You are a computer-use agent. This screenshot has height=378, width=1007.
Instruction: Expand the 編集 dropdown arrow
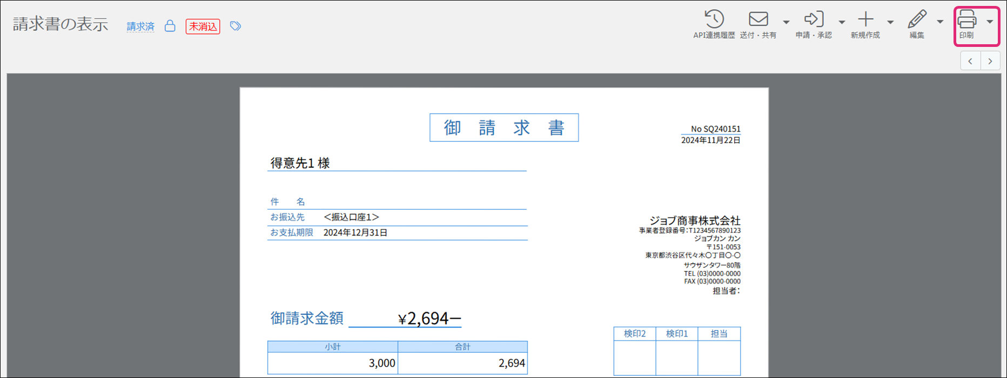pos(940,22)
